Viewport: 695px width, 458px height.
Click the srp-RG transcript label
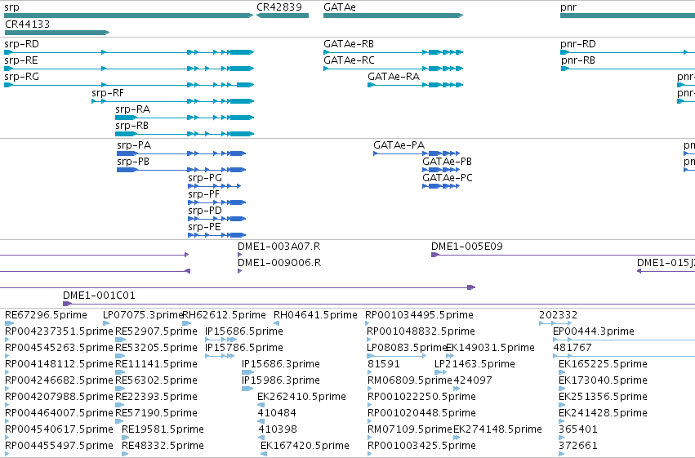click(x=22, y=77)
